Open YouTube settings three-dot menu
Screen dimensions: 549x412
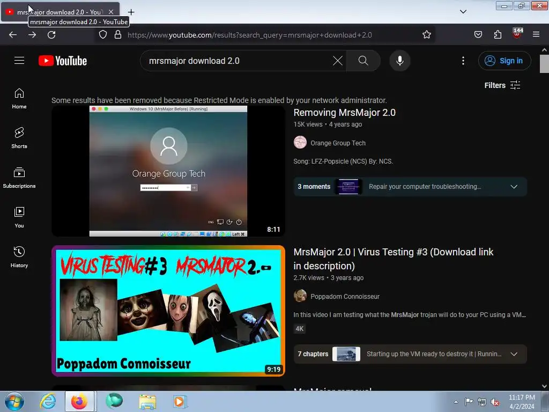pos(463,61)
